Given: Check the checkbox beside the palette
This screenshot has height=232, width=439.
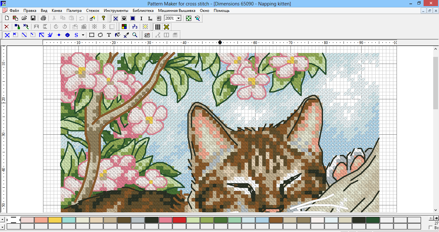Looking at the screenshot, I should point(431,228).
